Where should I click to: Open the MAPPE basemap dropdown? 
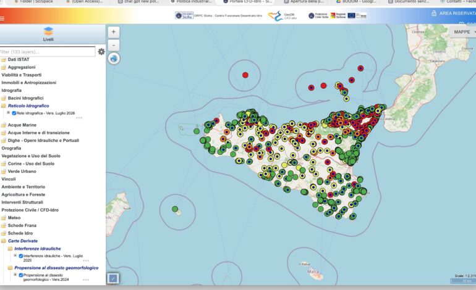pos(464,32)
